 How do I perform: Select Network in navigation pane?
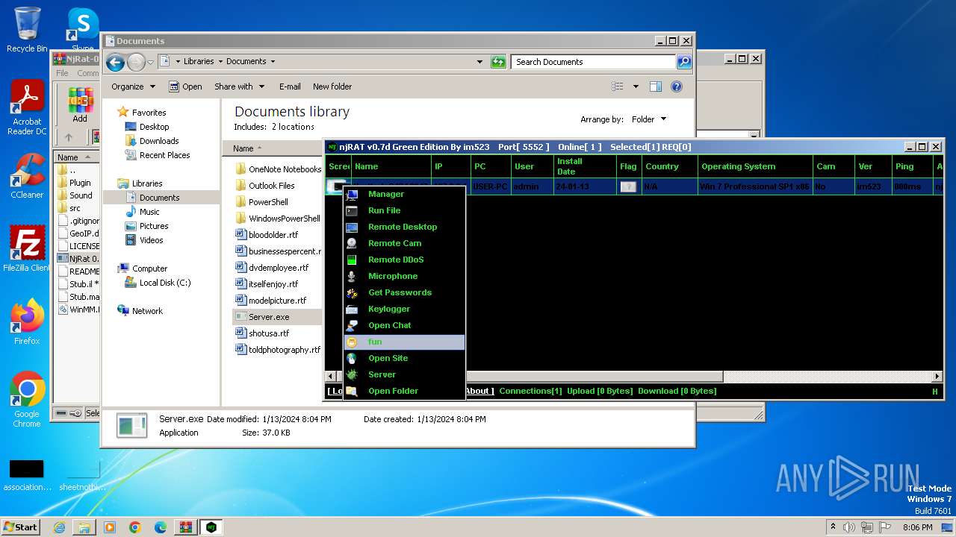click(147, 311)
